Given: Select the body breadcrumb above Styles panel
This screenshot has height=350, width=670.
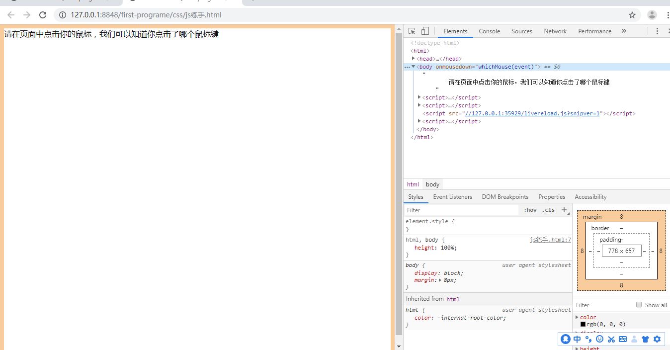Looking at the screenshot, I should click(x=432, y=184).
